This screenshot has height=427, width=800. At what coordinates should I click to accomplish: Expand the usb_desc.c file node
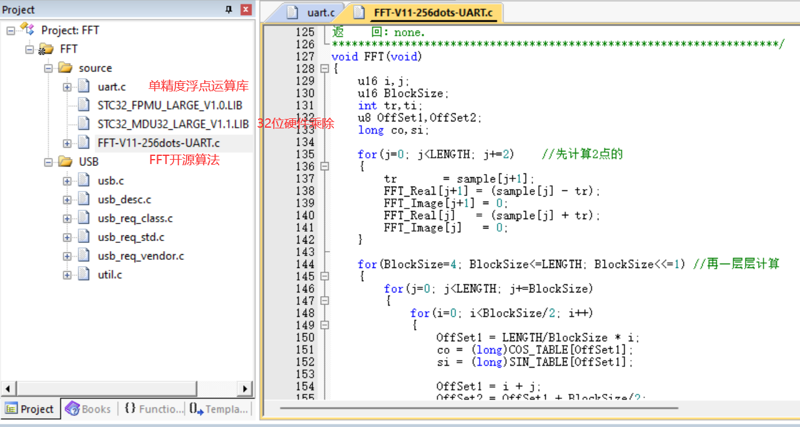(67, 199)
